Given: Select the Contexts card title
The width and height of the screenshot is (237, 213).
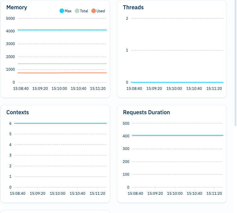Looking at the screenshot, I should pos(18,112).
